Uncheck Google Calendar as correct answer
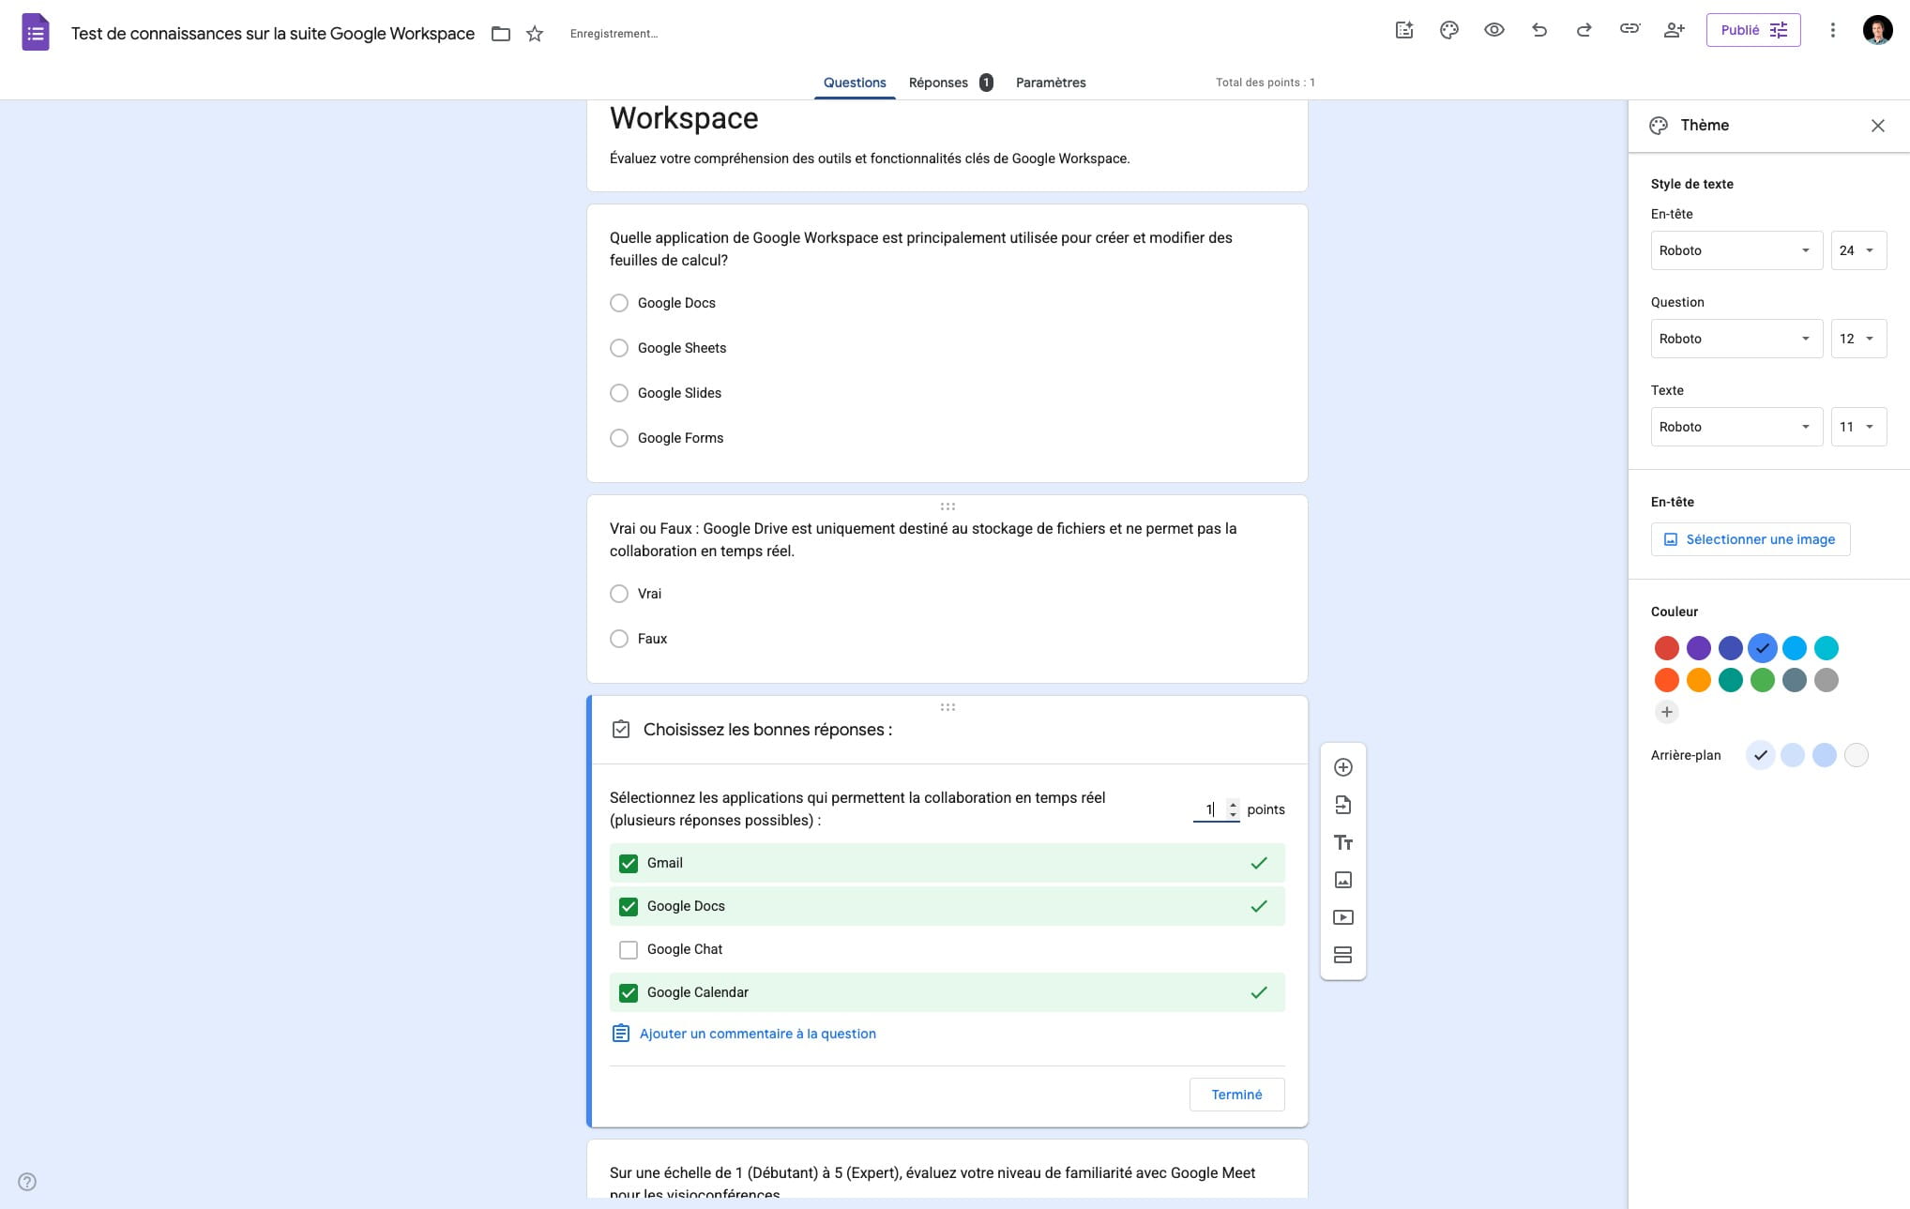 point(629,992)
